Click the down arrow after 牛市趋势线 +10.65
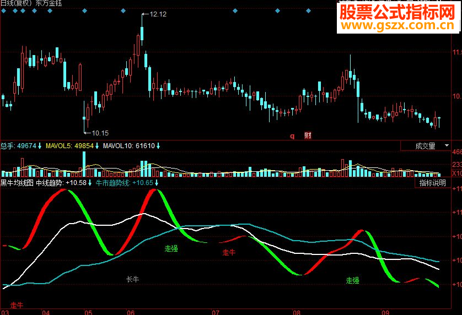Viewport: 462px width, 315px height. point(157,183)
